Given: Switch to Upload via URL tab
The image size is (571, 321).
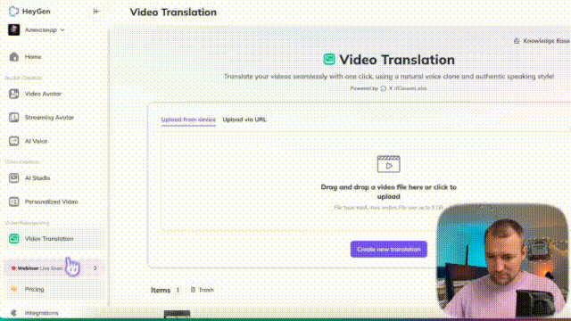Looking at the screenshot, I should pos(244,119).
